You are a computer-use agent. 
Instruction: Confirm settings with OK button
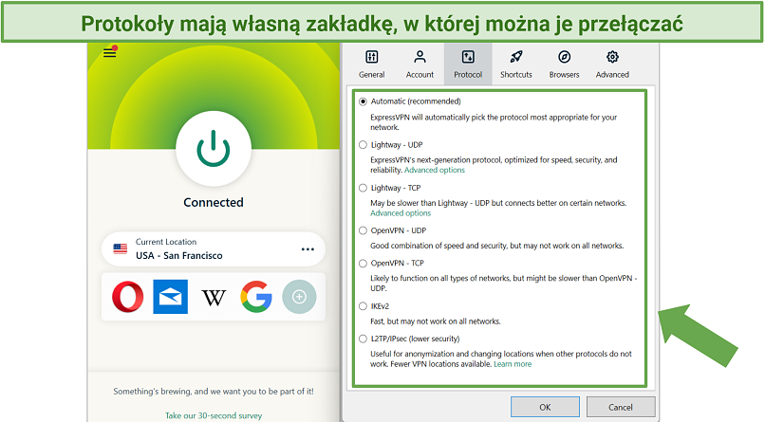coord(545,407)
